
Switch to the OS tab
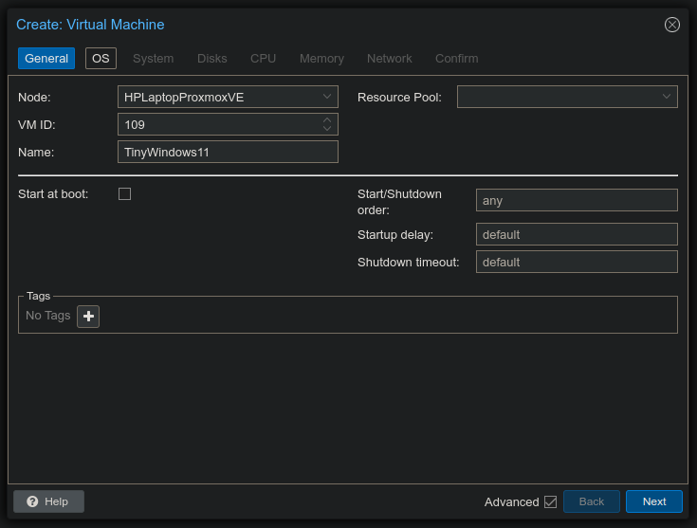[101, 58]
